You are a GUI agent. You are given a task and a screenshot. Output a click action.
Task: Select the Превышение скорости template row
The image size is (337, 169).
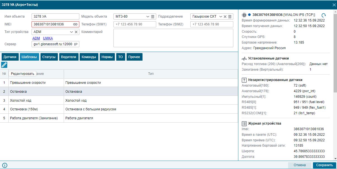(x=119, y=83)
